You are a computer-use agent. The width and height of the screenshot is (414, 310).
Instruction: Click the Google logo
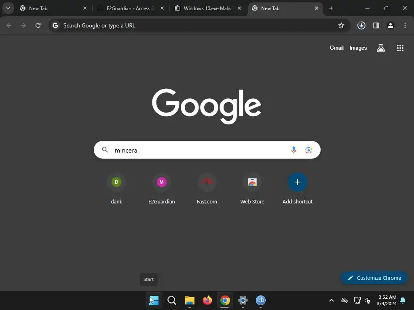click(x=207, y=106)
